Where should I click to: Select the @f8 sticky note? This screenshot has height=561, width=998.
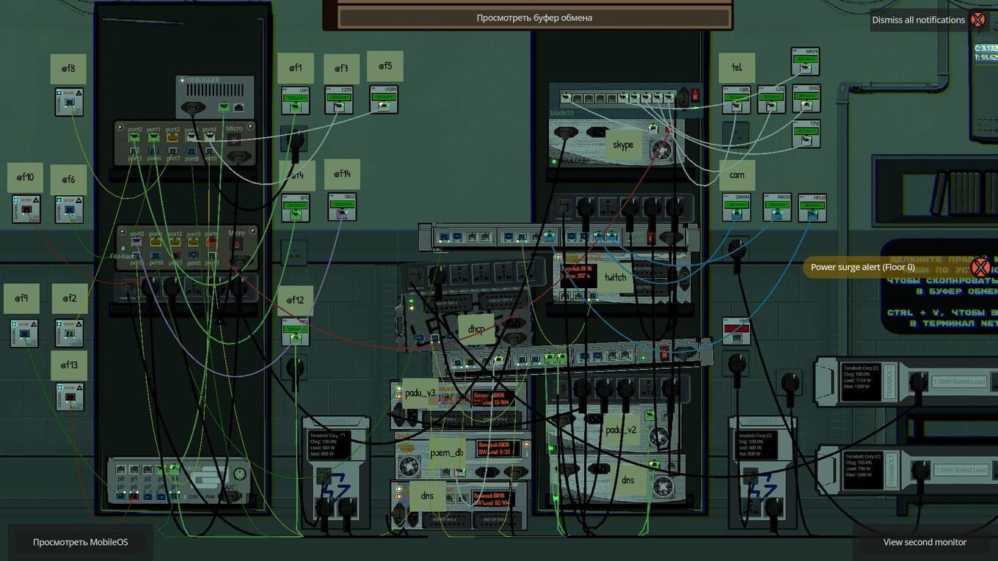[x=68, y=69]
